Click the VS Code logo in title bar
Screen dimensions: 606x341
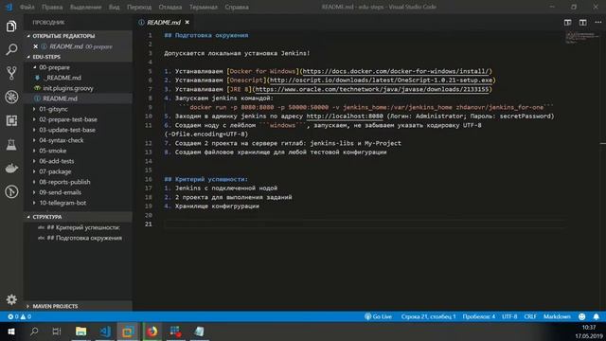click(9, 7)
